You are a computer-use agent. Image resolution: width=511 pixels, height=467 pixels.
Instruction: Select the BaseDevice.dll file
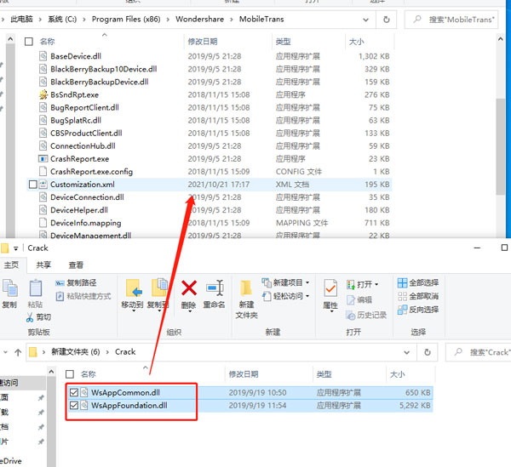pos(76,56)
